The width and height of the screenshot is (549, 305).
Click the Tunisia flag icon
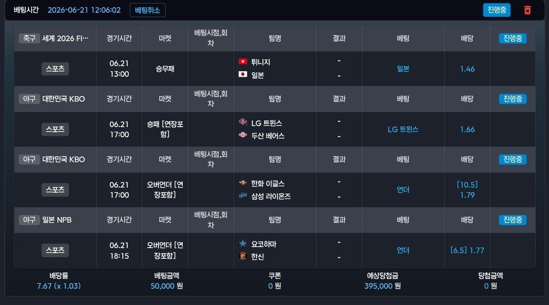(243, 62)
